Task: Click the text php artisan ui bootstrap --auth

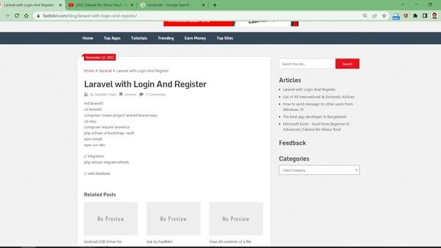Action: pyautogui.click(x=109, y=133)
